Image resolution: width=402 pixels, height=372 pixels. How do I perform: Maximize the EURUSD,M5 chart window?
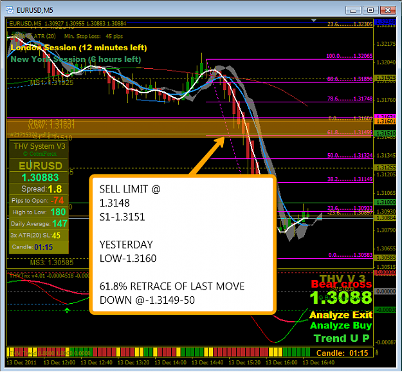(370, 10)
